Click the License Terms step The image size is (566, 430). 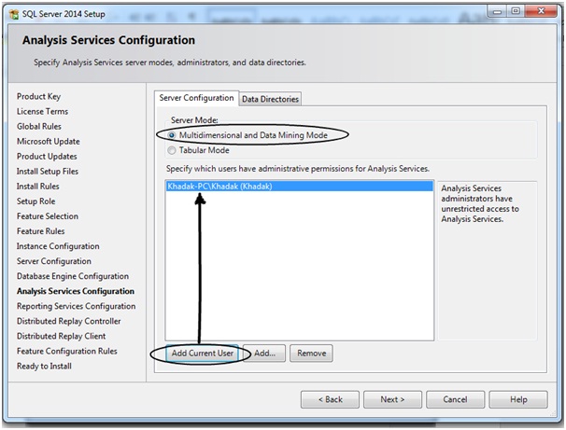point(42,111)
